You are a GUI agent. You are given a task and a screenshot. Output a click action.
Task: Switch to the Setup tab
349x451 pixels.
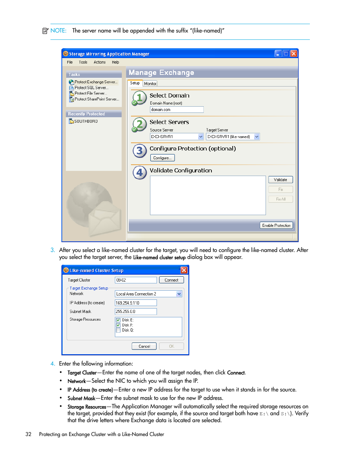[x=135, y=83]
